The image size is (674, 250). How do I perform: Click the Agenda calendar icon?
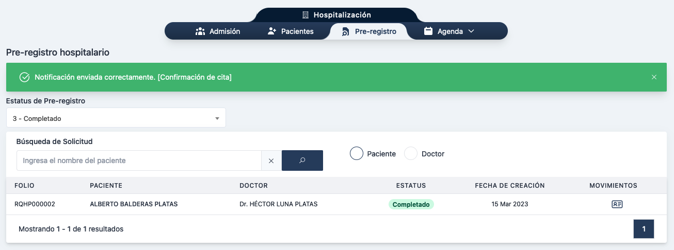click(428, 31)
